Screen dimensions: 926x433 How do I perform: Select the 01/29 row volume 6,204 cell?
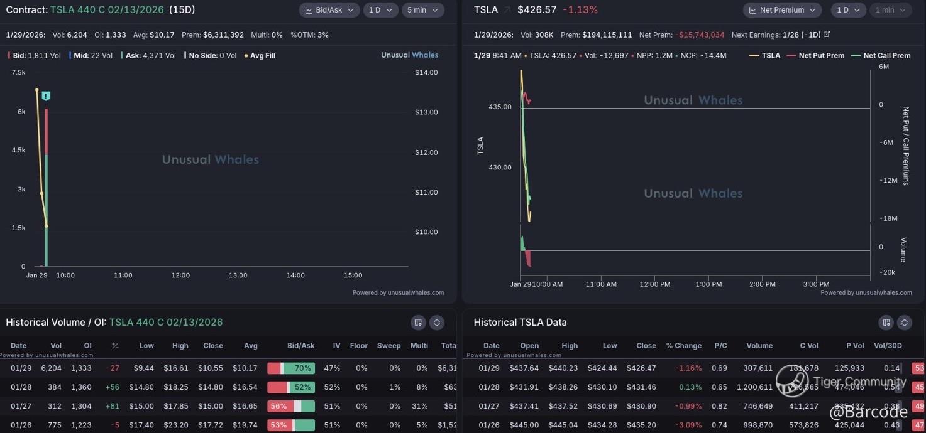click(x=52, y=368)
